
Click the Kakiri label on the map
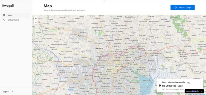point(47,28)
